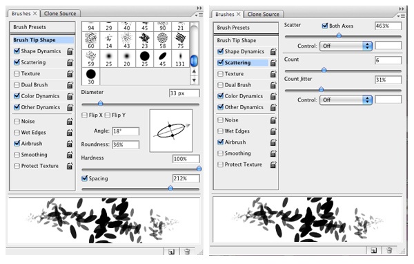Open Count Jitter Control dropdown
The width and height of the screenshot is (414, 264).
tap(346, 100)
